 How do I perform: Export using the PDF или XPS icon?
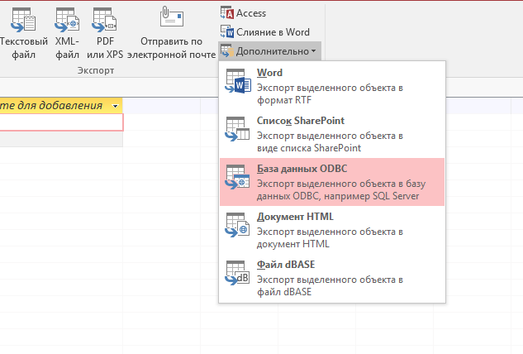tap(104, 18)
